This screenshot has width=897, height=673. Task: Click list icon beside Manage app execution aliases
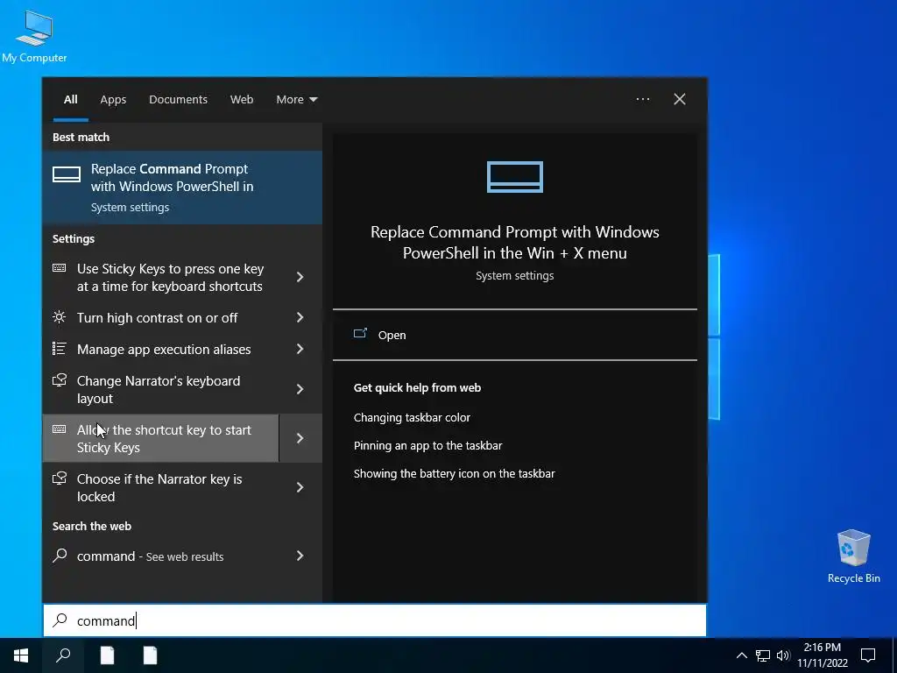59,349
